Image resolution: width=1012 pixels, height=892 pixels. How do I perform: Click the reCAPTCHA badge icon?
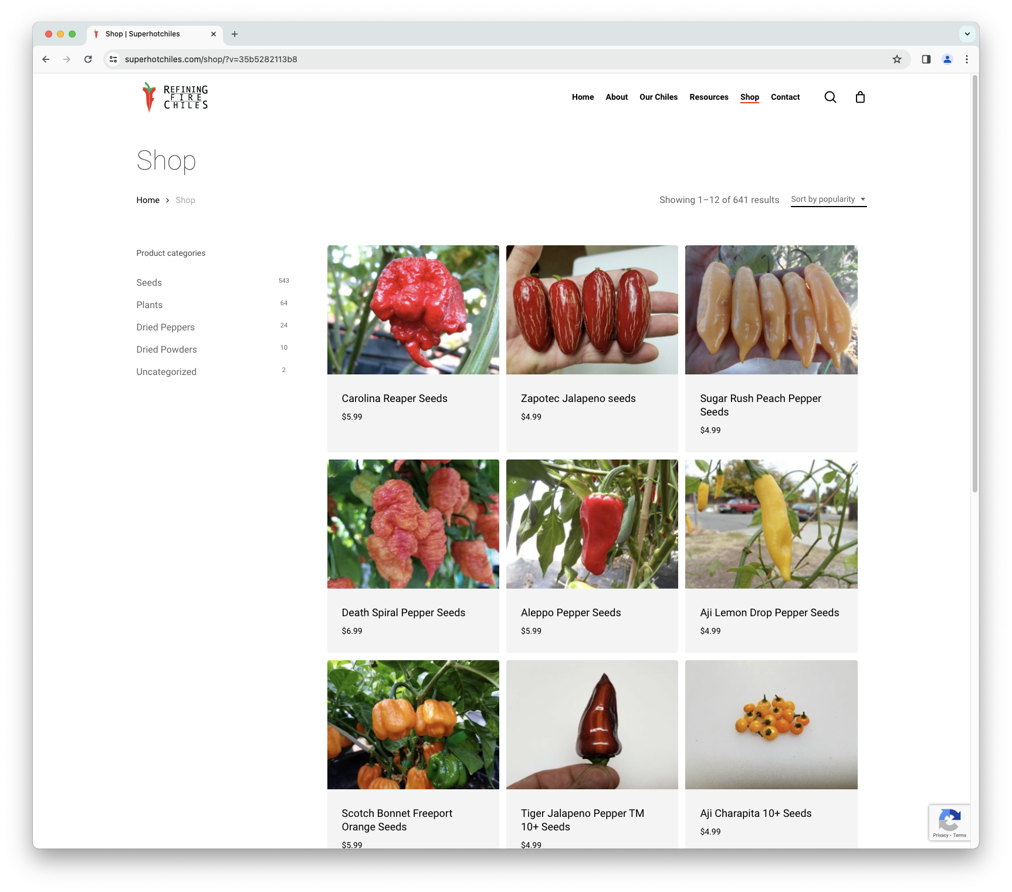(949, 819)
